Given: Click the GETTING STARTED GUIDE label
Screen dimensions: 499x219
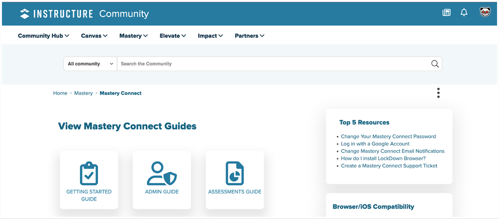Looking at the screenshot, I should point(89,195).
